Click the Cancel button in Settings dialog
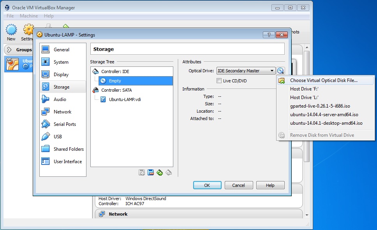This screenshot has height=230, width=377. (238, 185)
